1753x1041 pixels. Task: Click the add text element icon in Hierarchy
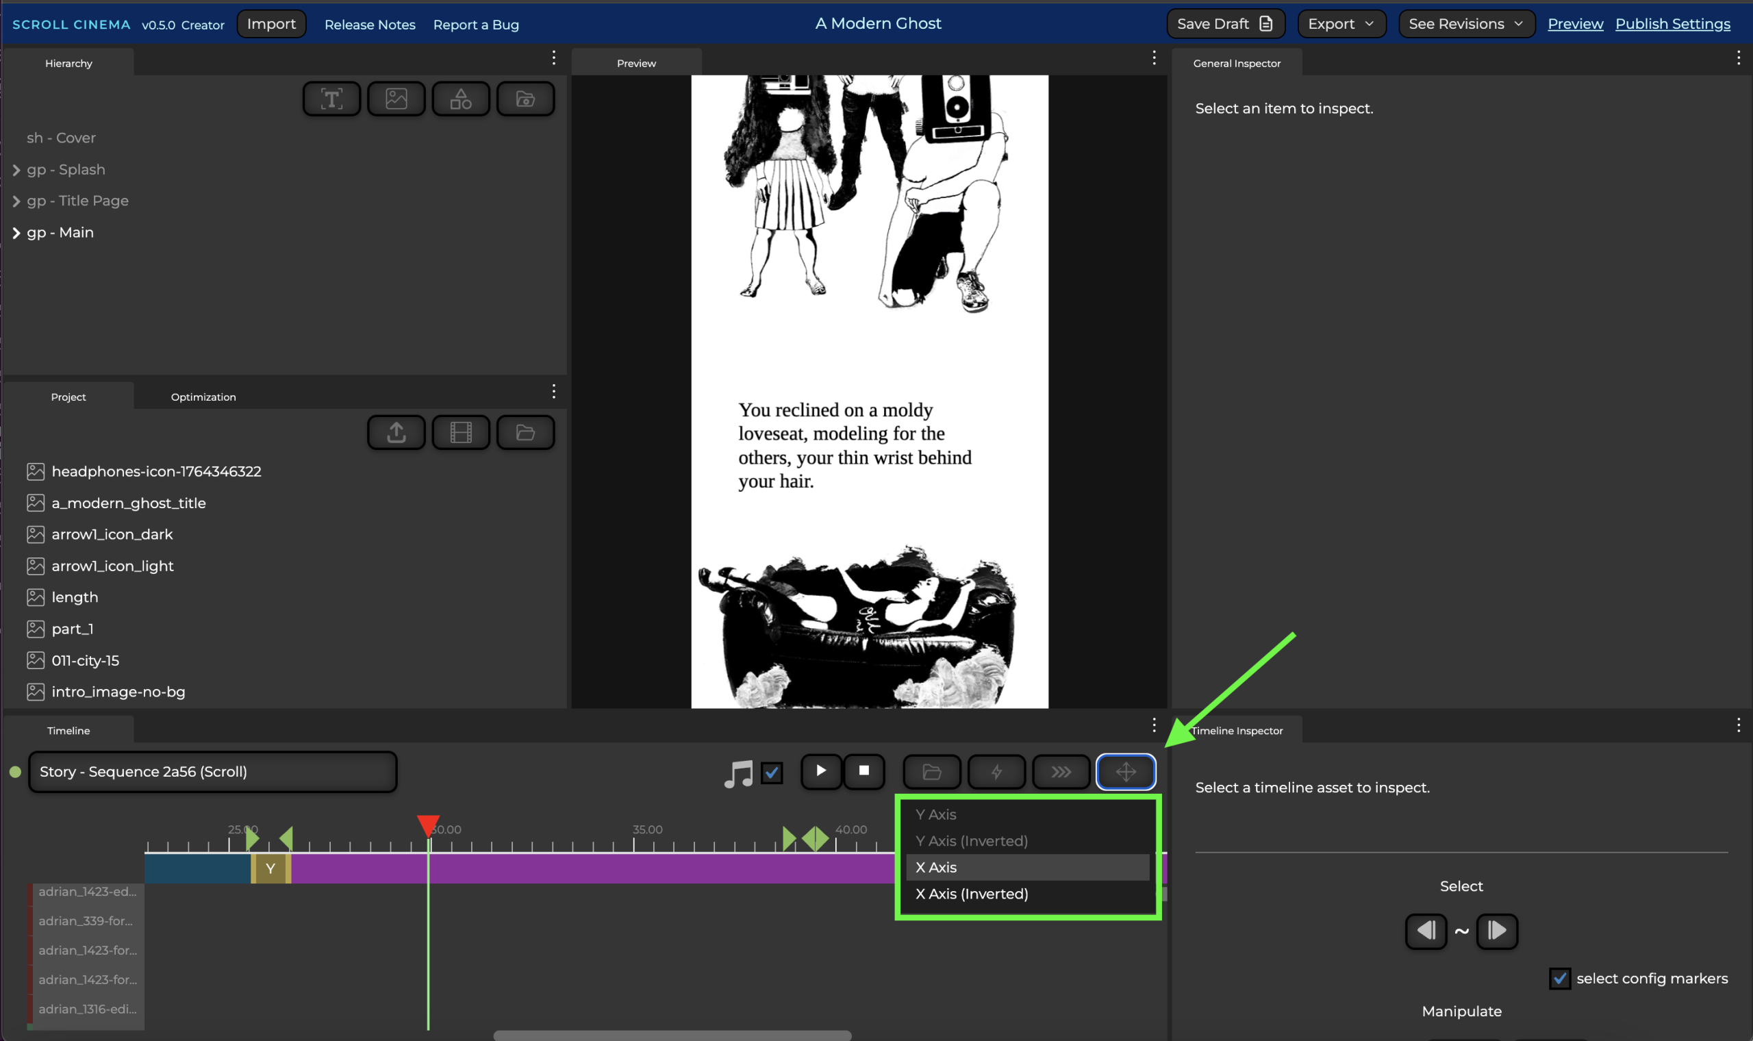331,99
